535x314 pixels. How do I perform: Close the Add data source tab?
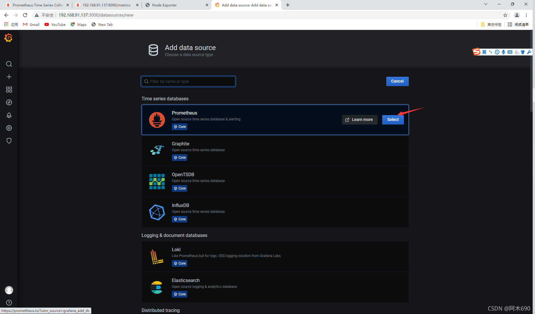(277, 5)
